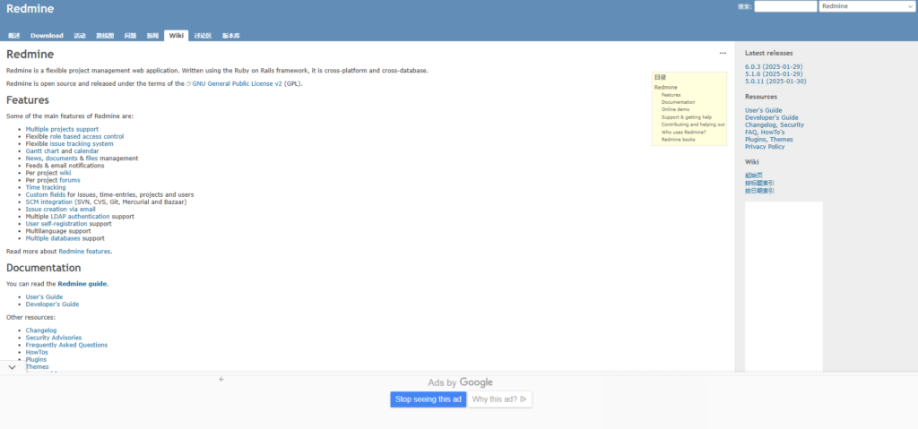918x429 pixels.
Task: Go to Who uses Redmine? section
Action: point(683,132)
